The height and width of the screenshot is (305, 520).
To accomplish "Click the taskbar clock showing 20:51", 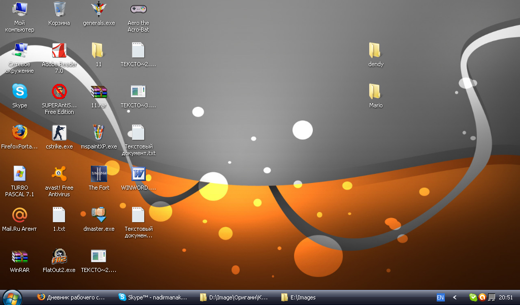I will coord(506,297).
